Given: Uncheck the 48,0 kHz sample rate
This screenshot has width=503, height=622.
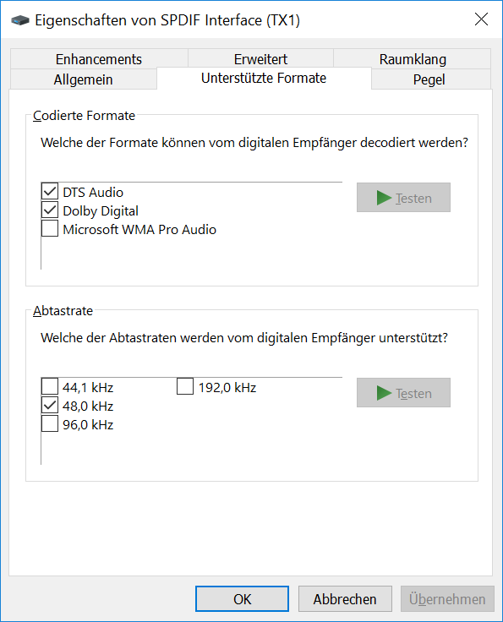Looking at the screenshot, I should coord(50,406).
